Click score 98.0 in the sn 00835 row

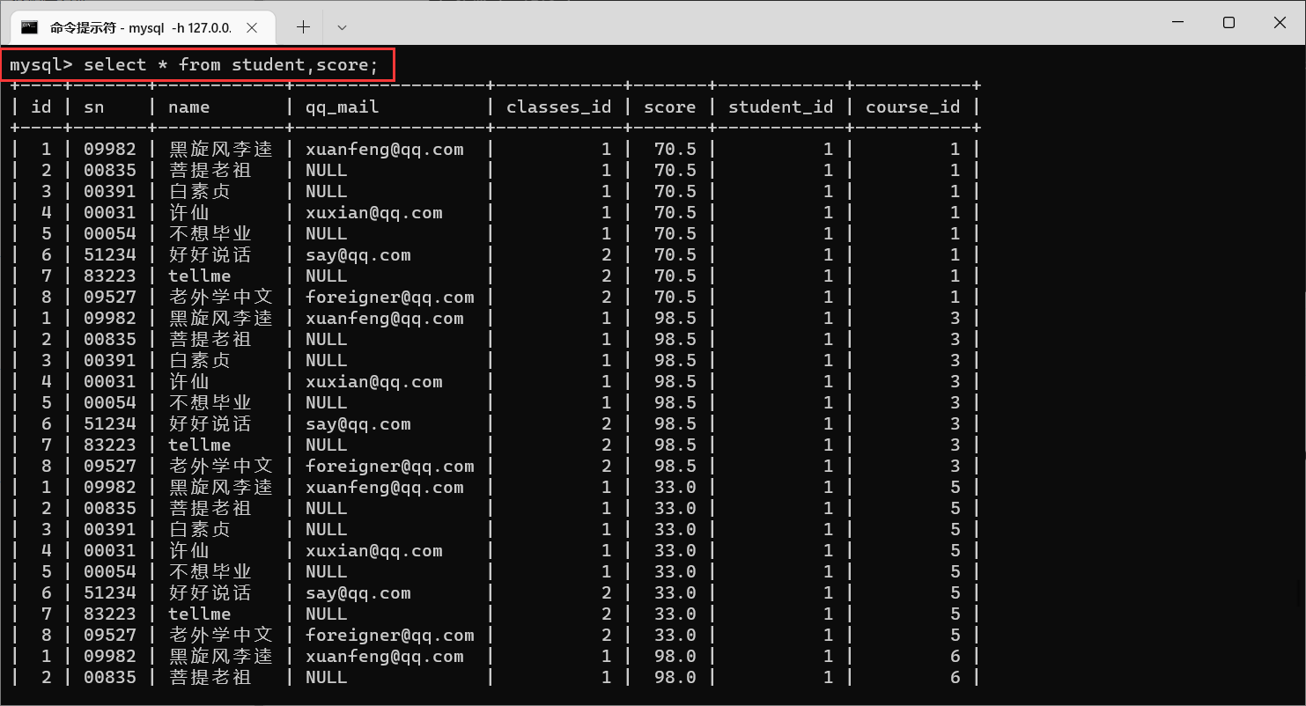(x=675, y=677)
